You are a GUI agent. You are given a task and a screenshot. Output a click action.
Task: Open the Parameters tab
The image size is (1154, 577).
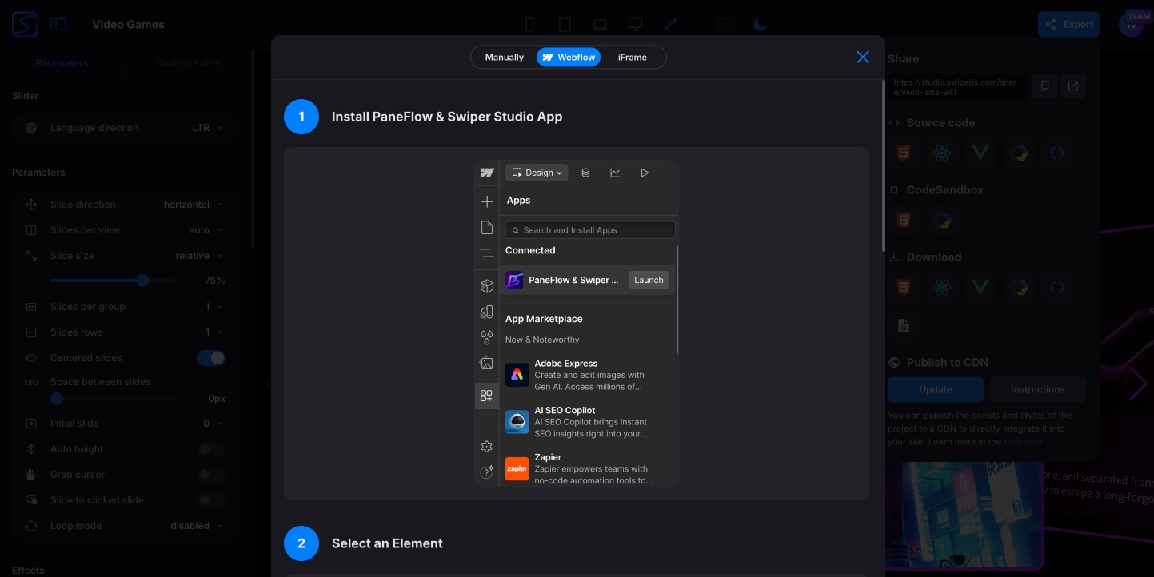(62, 63)
